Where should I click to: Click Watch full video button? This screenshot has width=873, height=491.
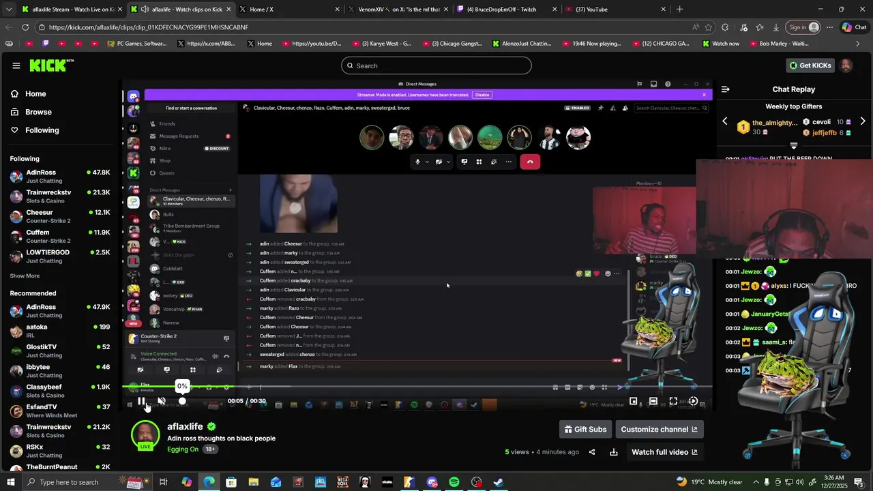(x=664, y=451)
